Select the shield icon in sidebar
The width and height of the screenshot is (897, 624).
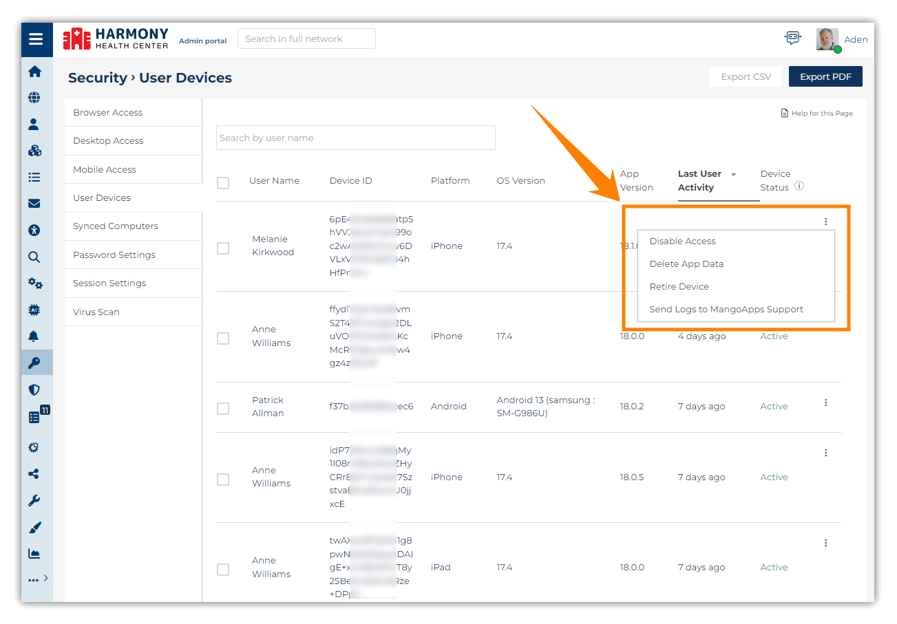pyautogui.click(x=34, y=390)
